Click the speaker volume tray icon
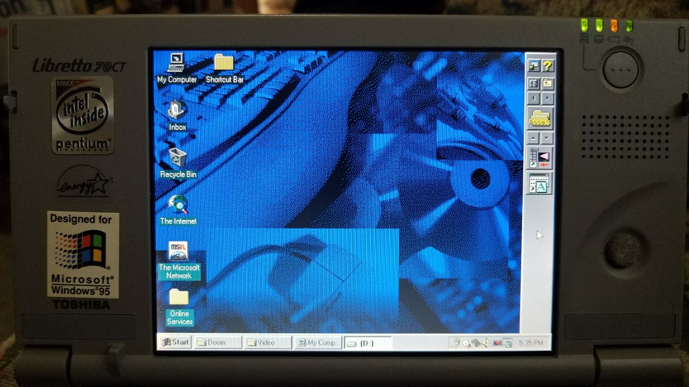Image resolution: width=689 pixels, height=387 pixels. (485, 343)
